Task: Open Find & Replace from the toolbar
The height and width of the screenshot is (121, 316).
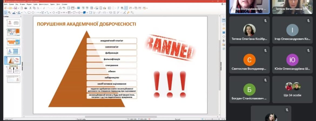Action: tap(60, 8)
